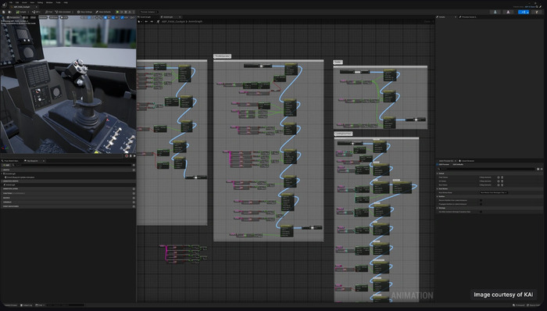Open the Preview Instance dropdown
Screen dimensions: 547x311
[148, 12]
